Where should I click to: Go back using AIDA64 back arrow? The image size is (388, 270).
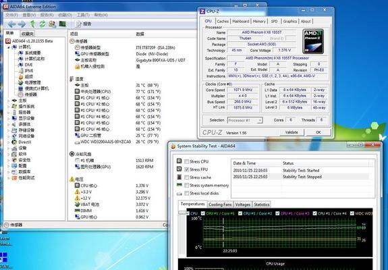pos(11,24)
